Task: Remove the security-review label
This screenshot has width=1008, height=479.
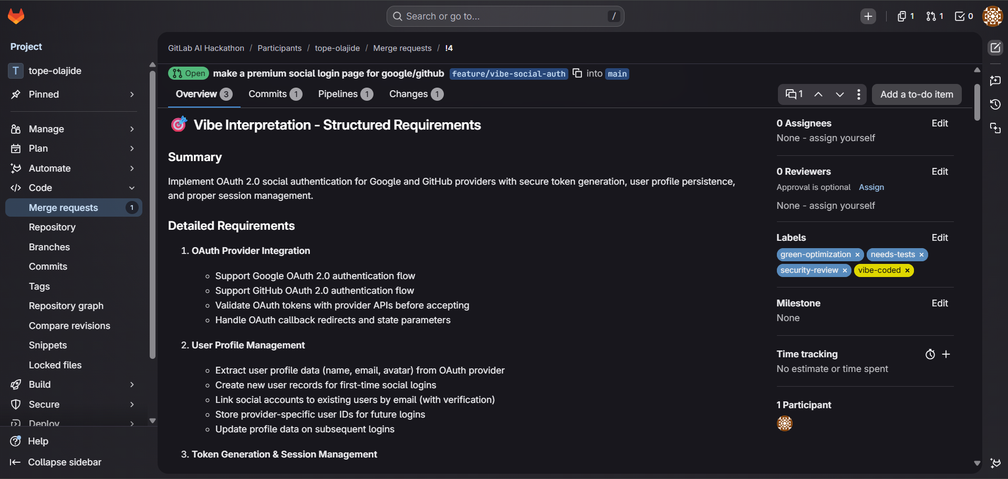Action: click(845, 271)
